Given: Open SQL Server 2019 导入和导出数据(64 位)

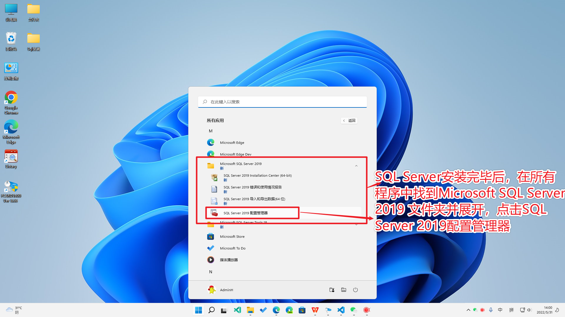Looking at the screenshot, I should click(282, 201).
